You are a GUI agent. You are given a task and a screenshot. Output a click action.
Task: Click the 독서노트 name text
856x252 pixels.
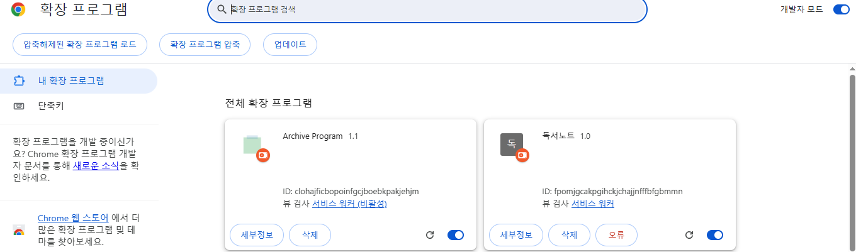[x=558, y=136]
